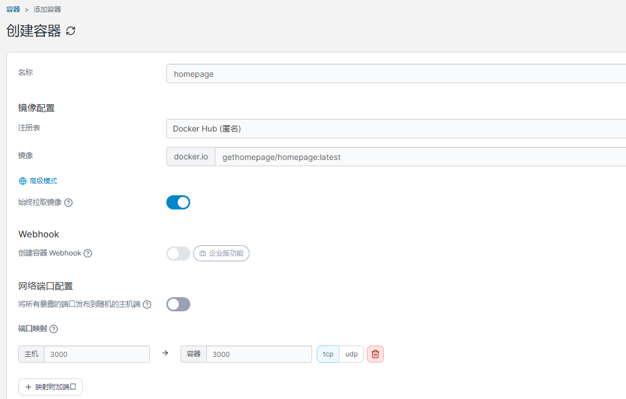Open the 注册表 Docker Hub dropdown

tap(396, 129)
